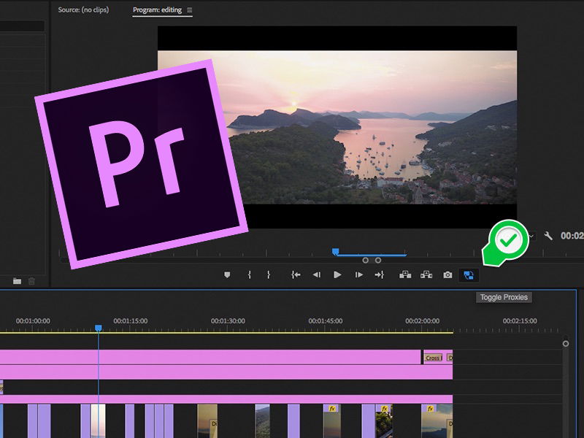Click the sunset bay video preview
584x438 pixels.
[337, 127]
